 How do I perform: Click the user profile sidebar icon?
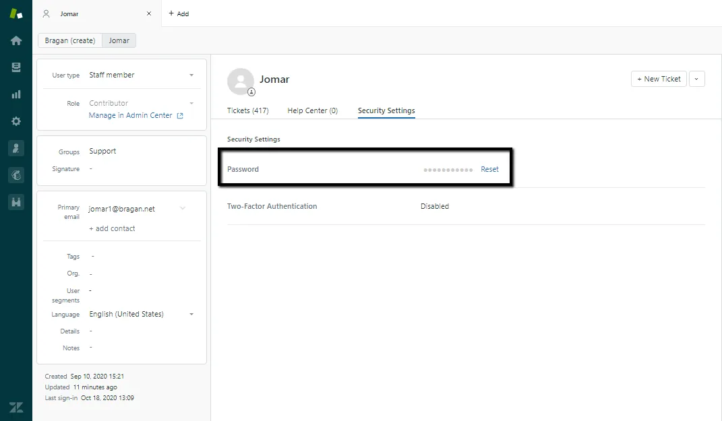pyautogui.click(x=16, y=148)
